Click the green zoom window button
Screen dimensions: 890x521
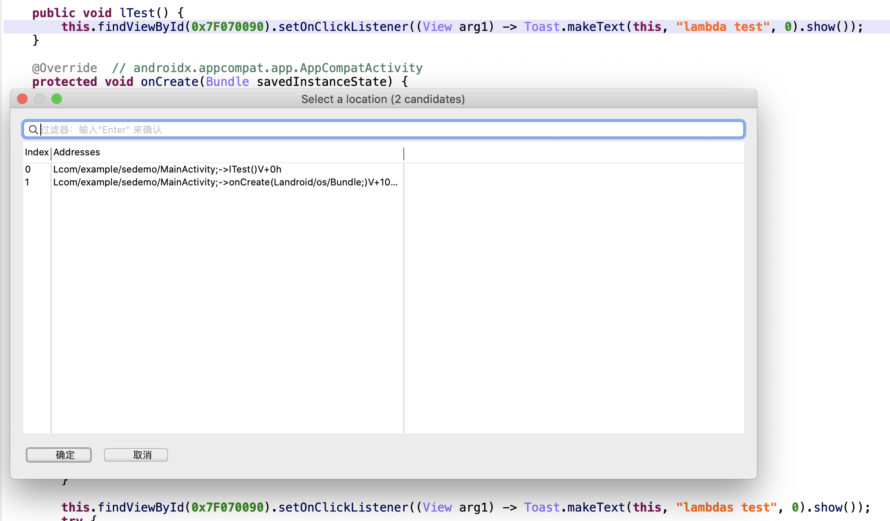(57, 99)
